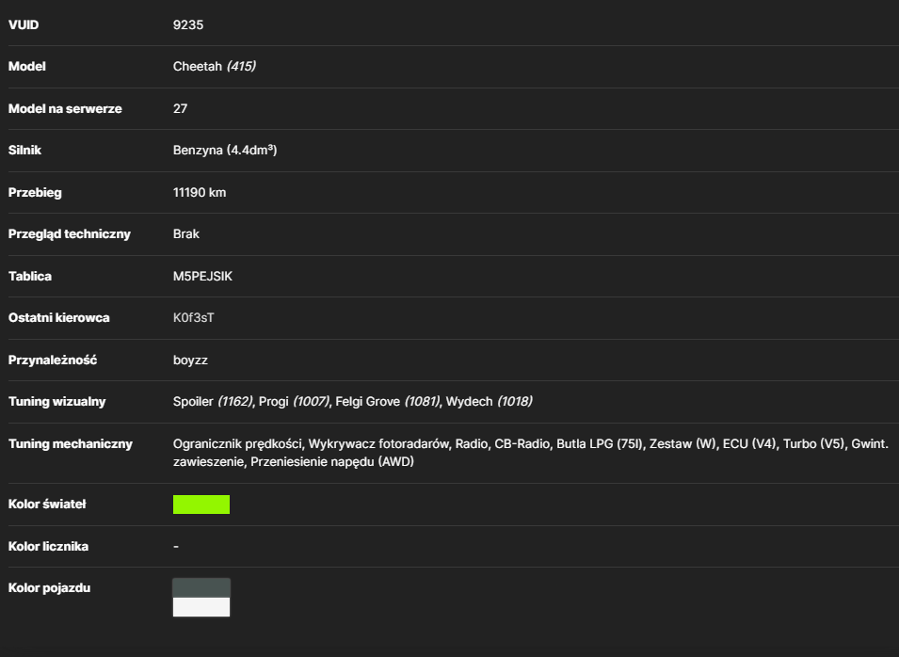This screenshot has width=899, height=657.
Task: Click the Model label
Action: pos(27,67)
